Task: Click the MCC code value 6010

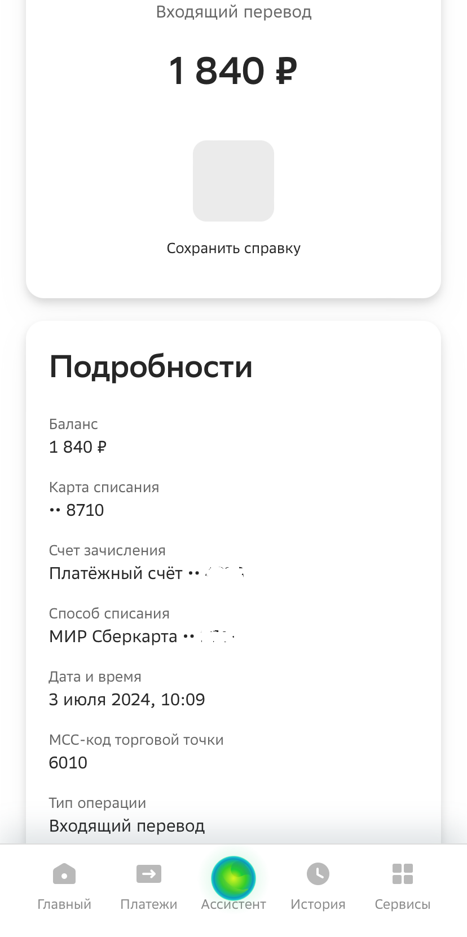Action: pyautogui.click(x=68, y=763)
